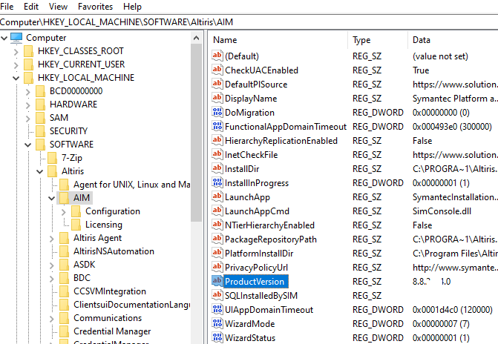The width and height of the screenshot is (498, 344).
Task: Expand the HKEY_CLASSES_ROOT node
Action: point(16,51)
